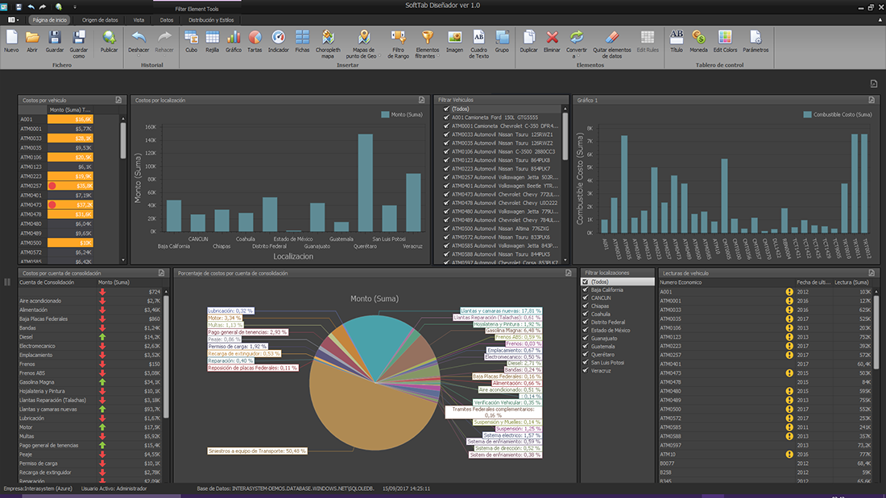The image size is (886, 498).
Task: Toggle the Baja California location checkbox
Action: click(x=586, y=290)
